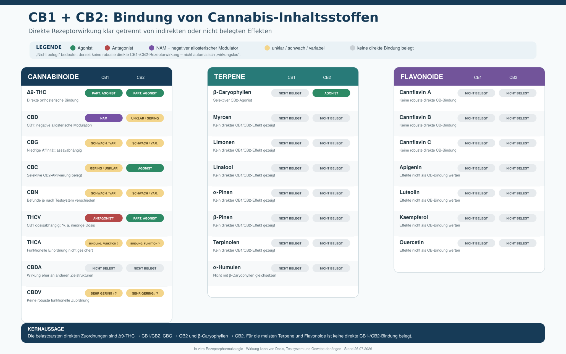The height and width of the screenshot is (354, 566).
Task: Click the 'Quercetin' row name
Action: [412, 243]
